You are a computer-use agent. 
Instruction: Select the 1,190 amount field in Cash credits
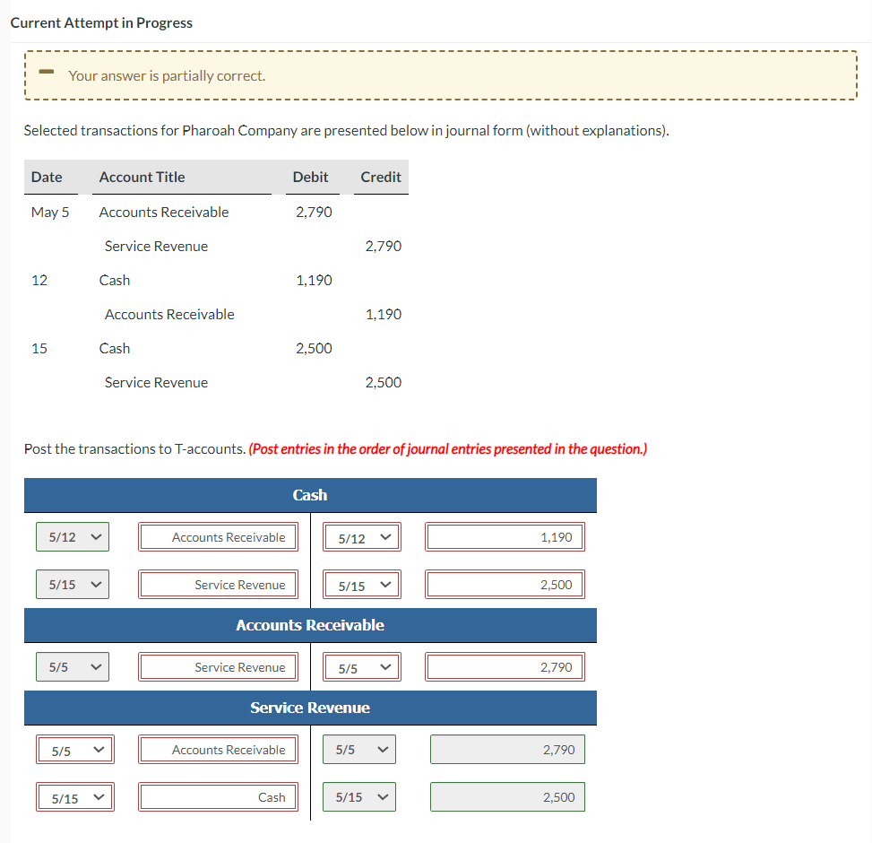pos(505,536)
